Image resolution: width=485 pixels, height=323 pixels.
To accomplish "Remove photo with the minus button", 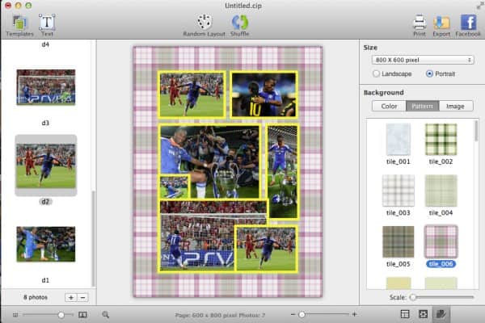I will [83, 298].
